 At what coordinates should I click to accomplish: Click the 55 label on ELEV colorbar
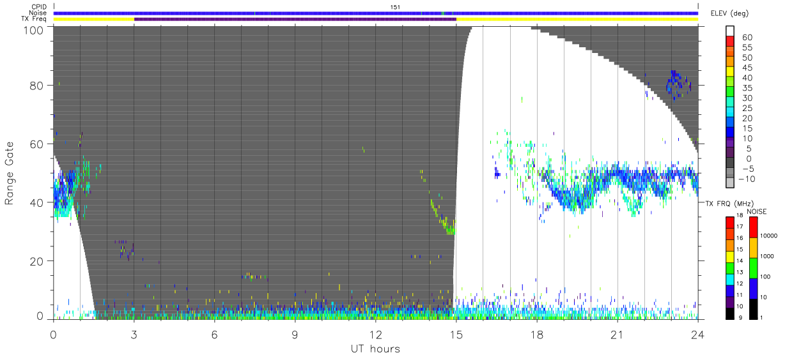(746, 48)
